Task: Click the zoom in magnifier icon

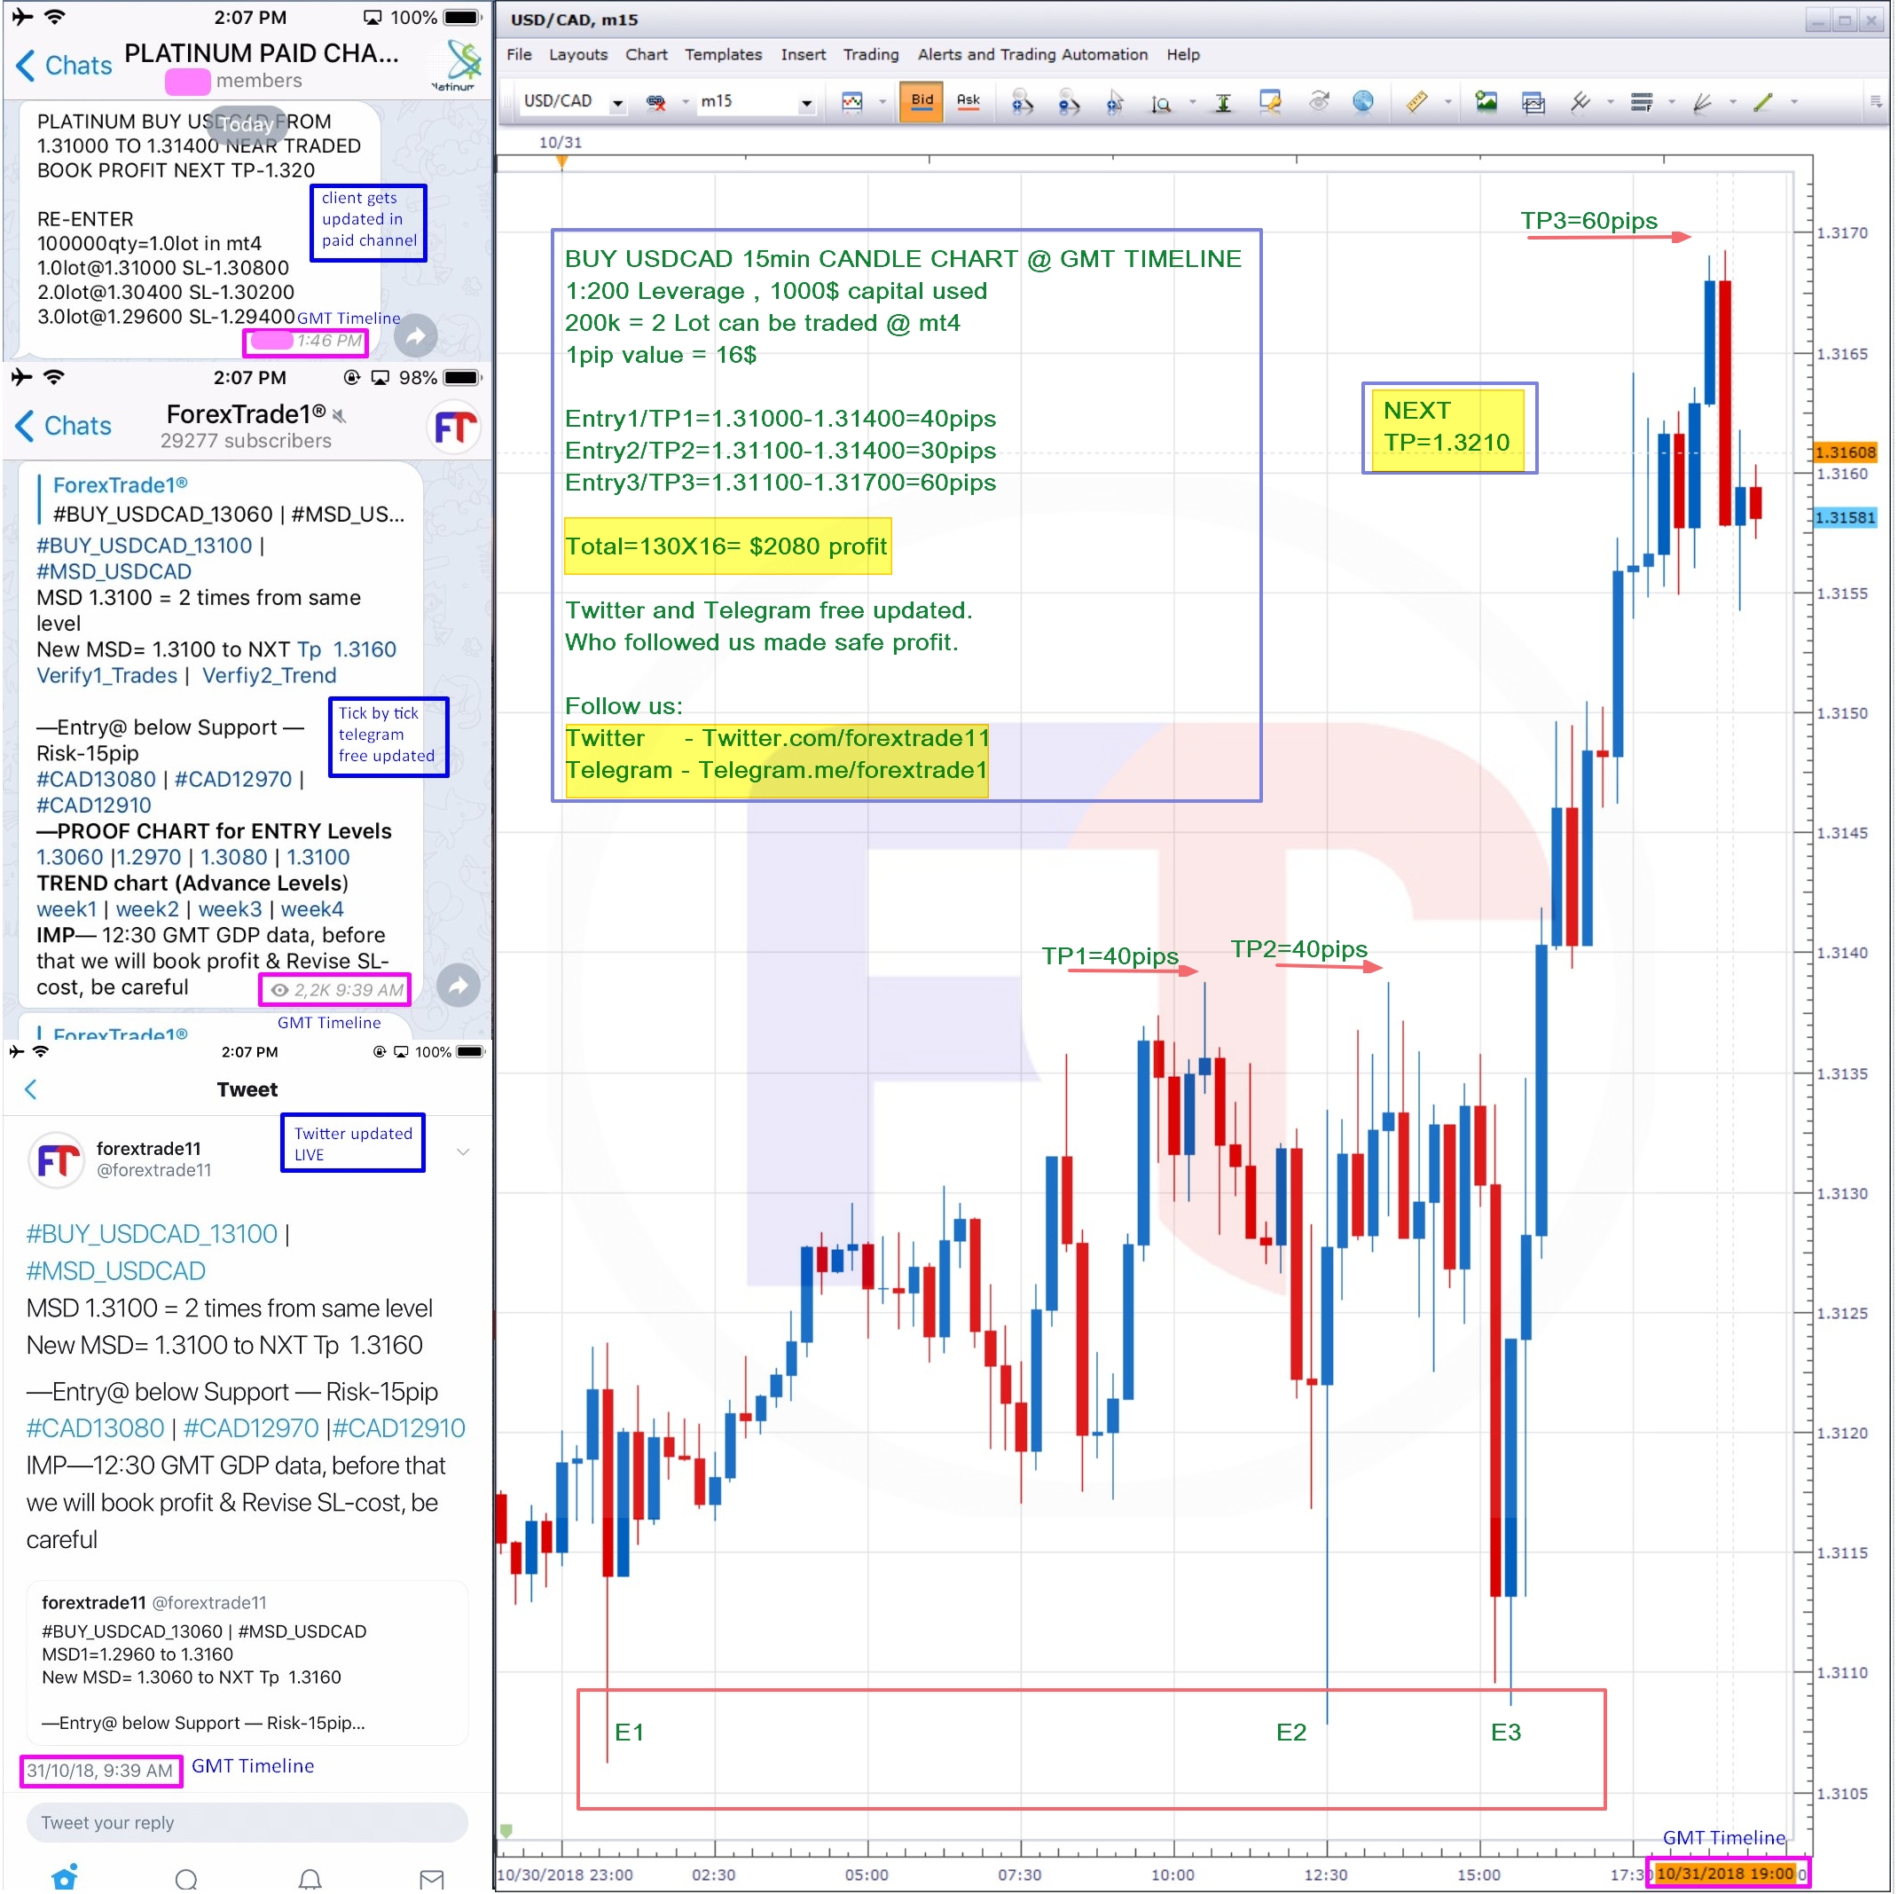Action: (x=1022, y=102)
